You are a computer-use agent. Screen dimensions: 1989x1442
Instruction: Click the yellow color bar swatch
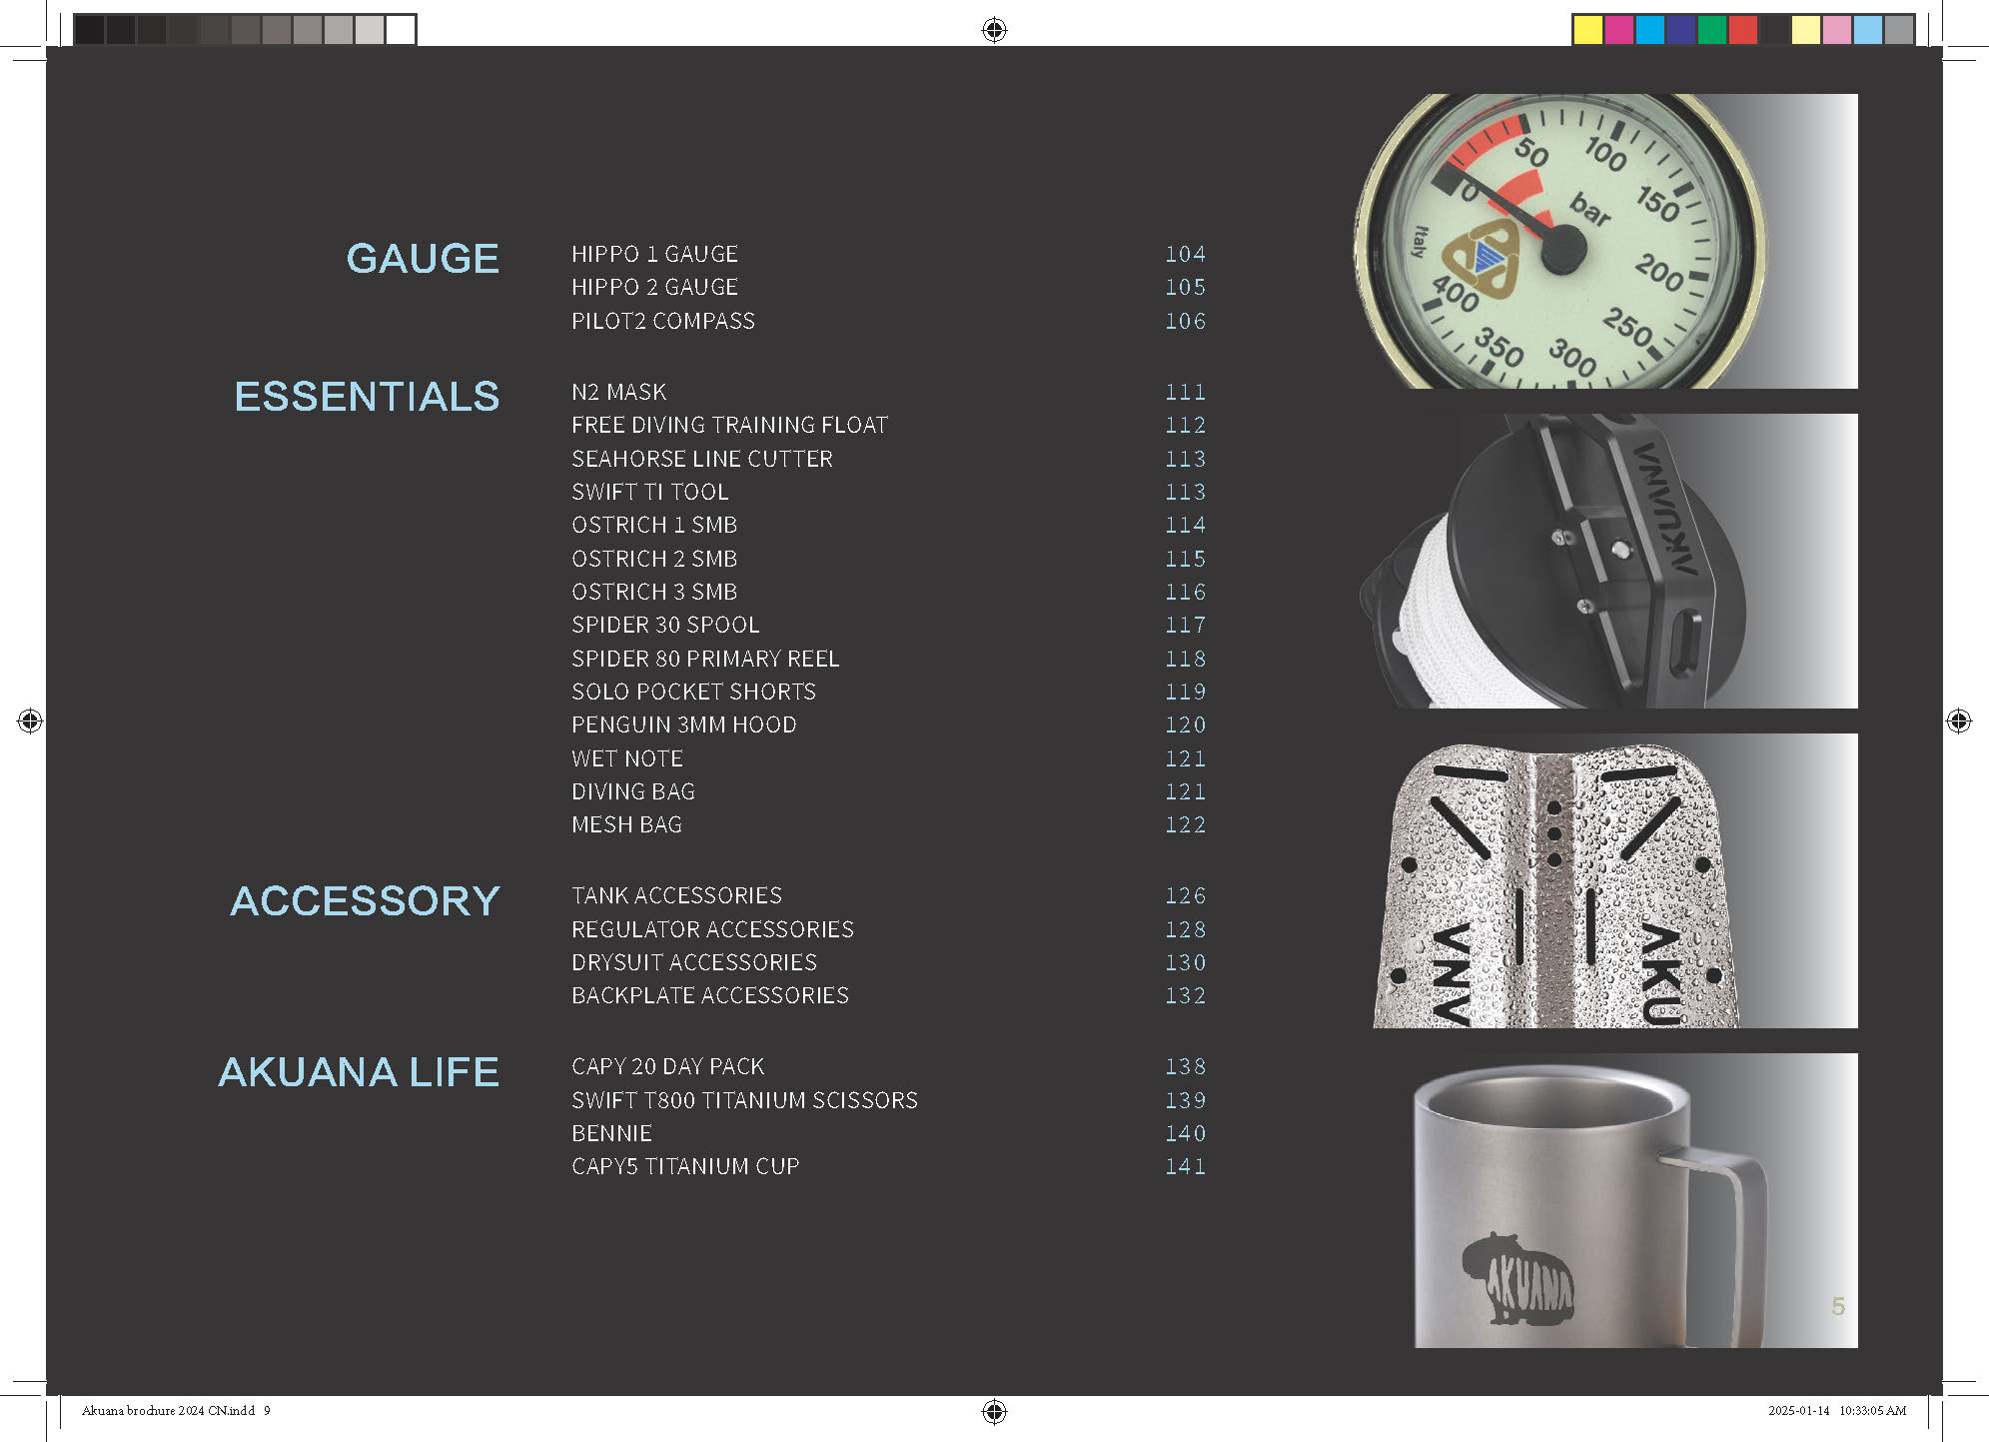(x=1587, y=30)
